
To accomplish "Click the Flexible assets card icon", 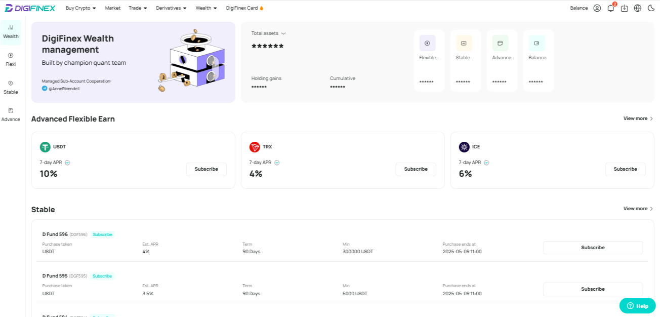I will (427, 43).
